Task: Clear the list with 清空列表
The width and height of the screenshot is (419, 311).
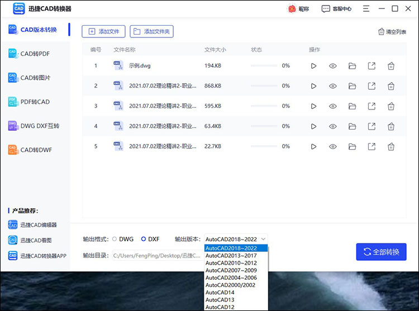Action: [x=392, y=32]
